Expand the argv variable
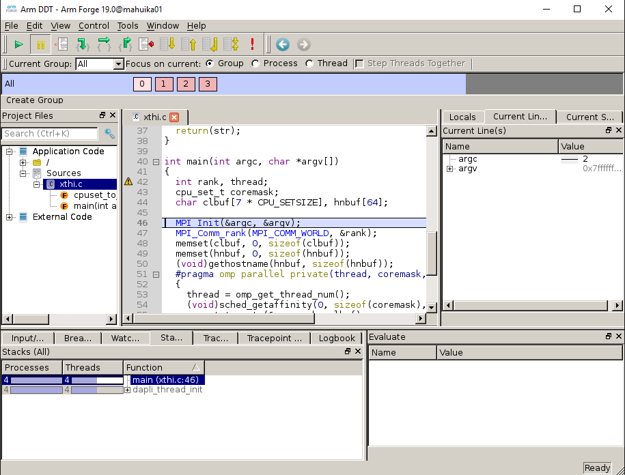Image resolution: width=625 pixels, height=475 pixels. coord(451,169)
